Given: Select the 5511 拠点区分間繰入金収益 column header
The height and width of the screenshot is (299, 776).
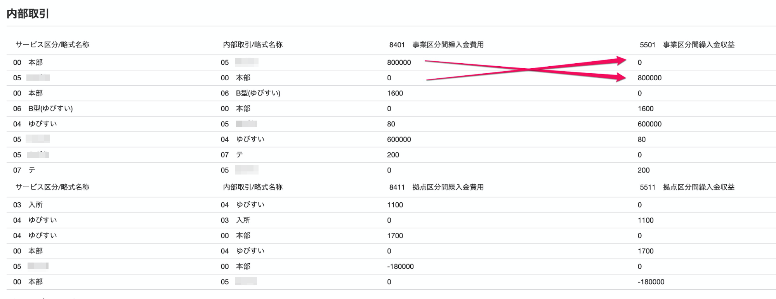Looking at the screenshot, I should pos(687,187).
